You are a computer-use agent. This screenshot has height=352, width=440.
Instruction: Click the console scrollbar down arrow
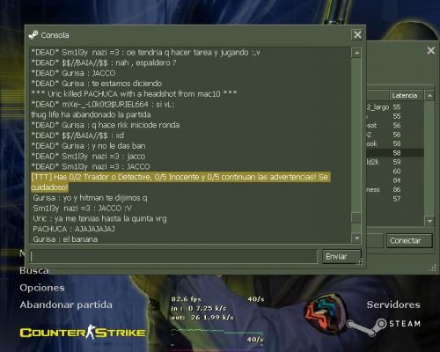pos(356,238)
